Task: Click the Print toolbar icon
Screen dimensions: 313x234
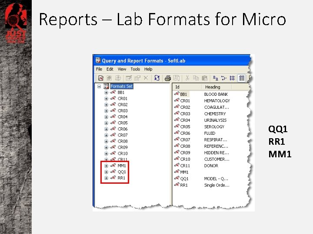Action: pyautogui.click(x=168, y=78)
